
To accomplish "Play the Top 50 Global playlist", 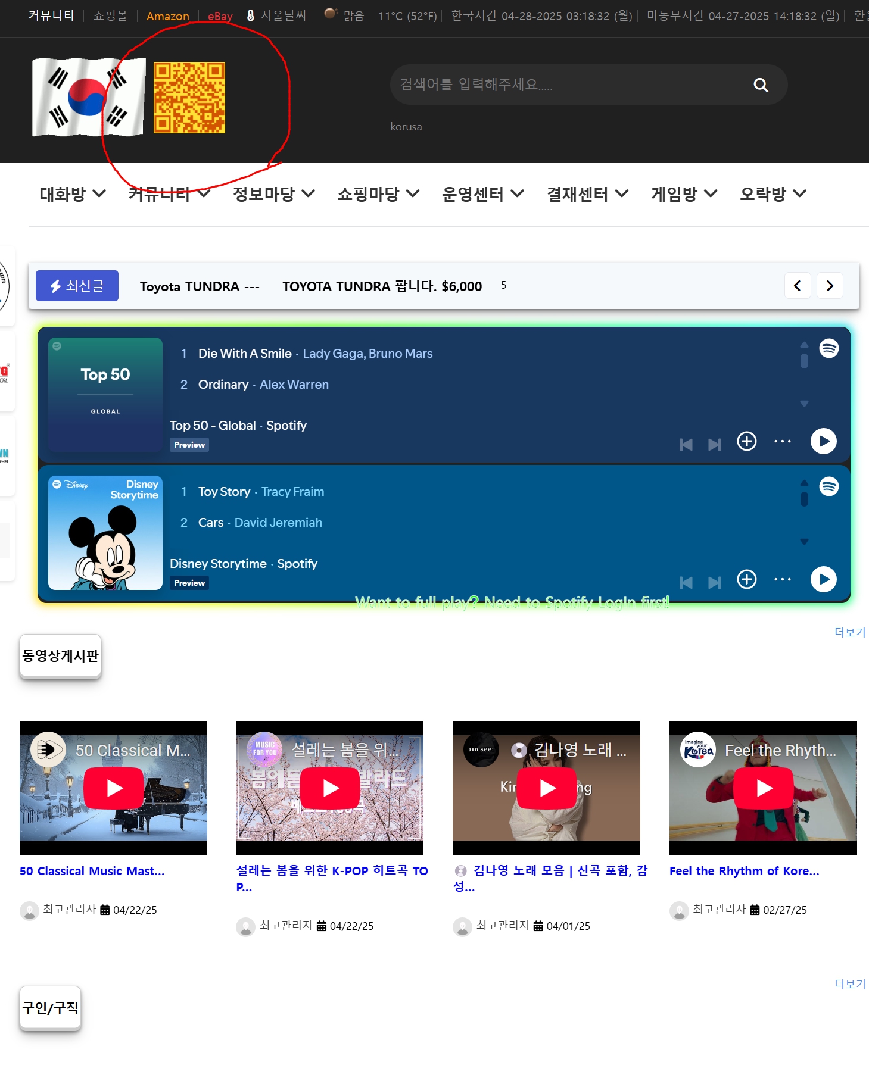I will [823, 441].
